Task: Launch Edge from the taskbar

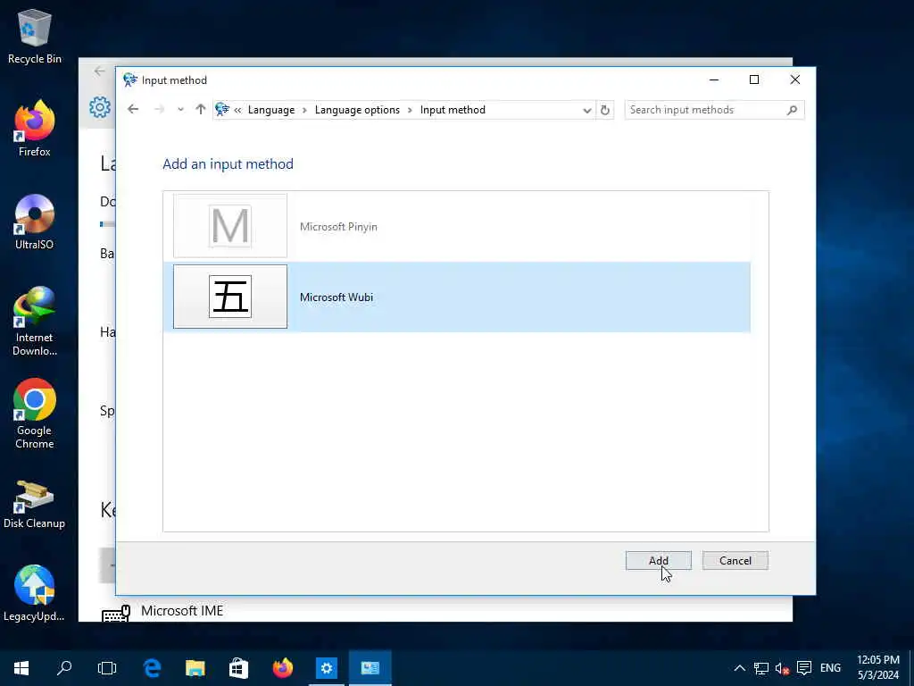Action: pyautogui.click(x=152, y=668)
